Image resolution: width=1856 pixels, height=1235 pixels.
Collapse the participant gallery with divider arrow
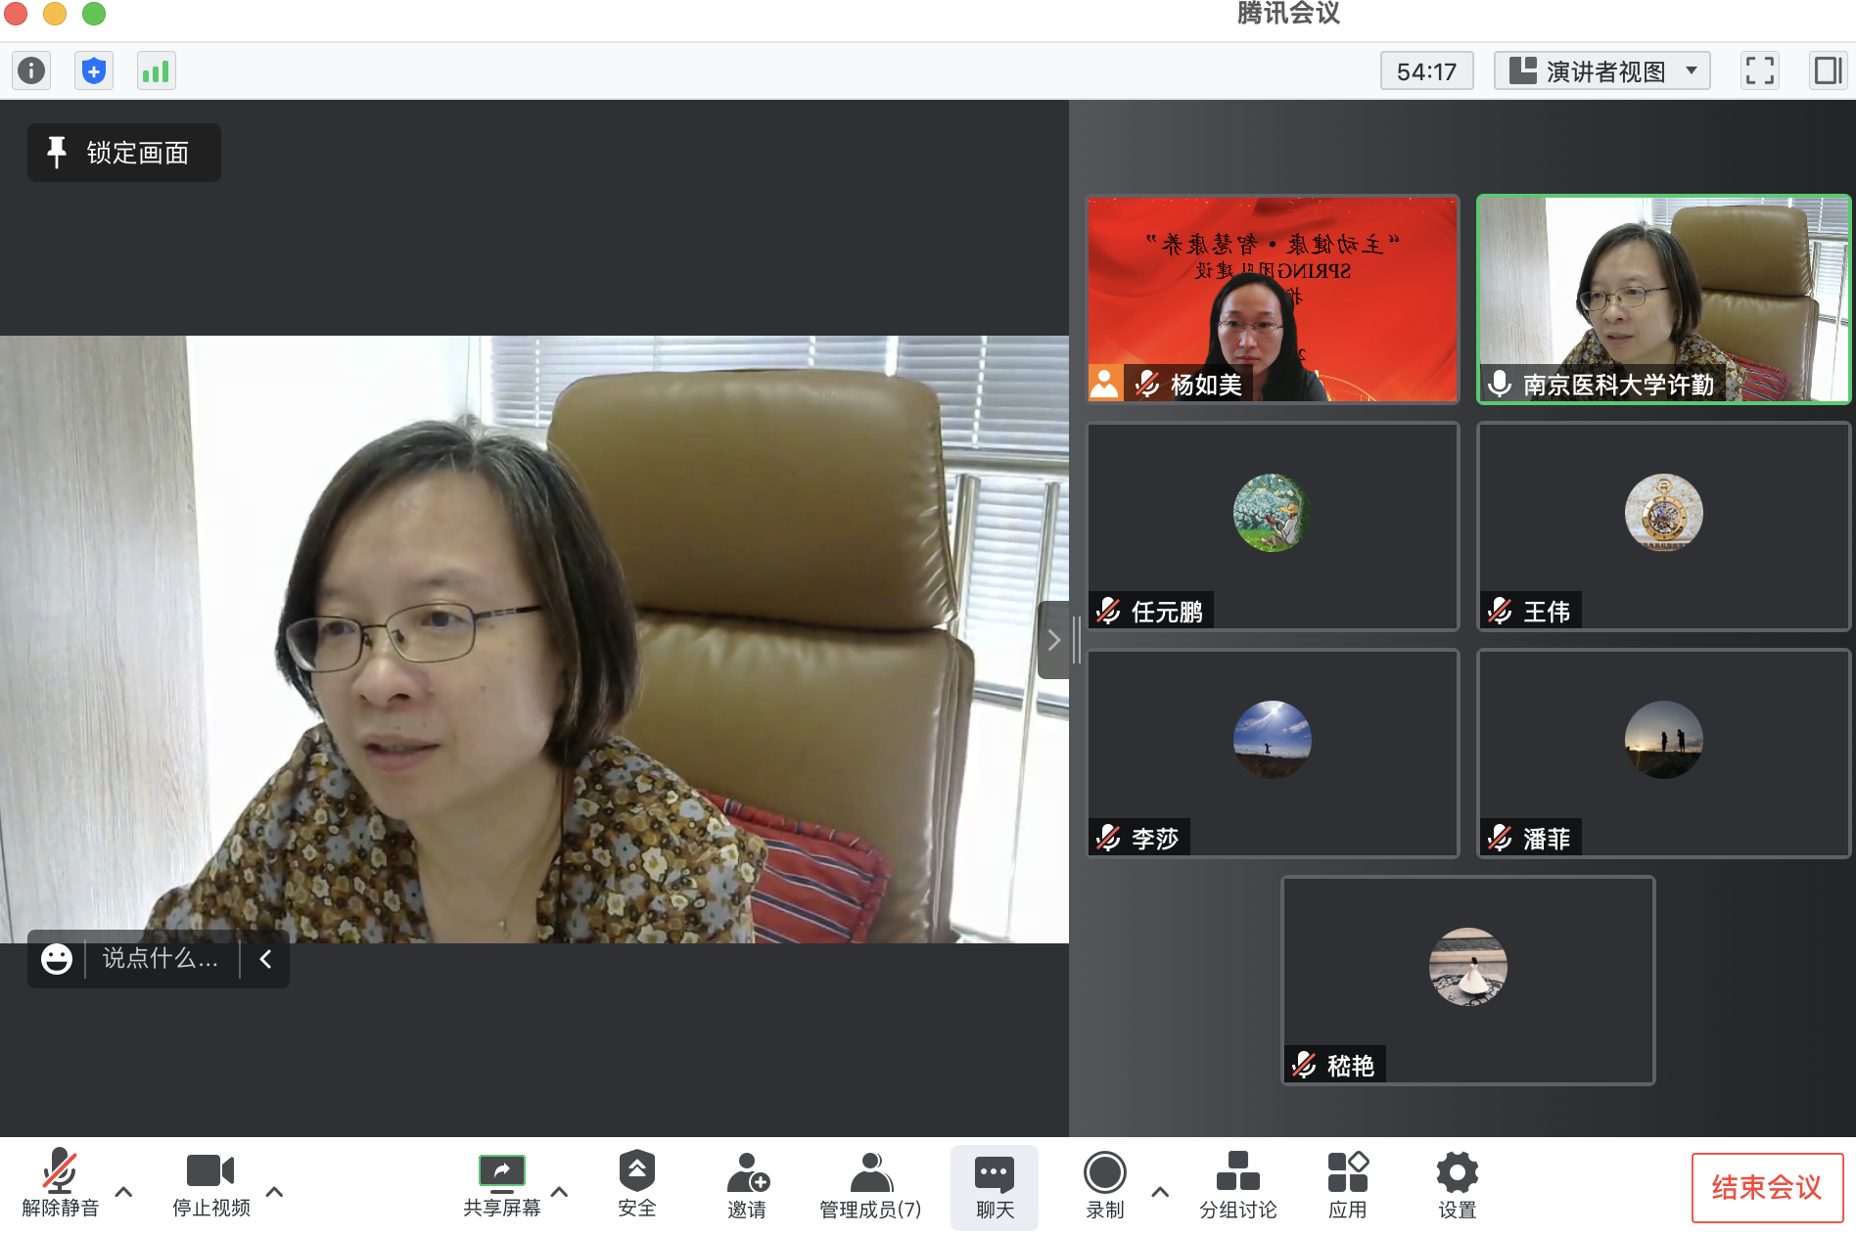[x=1053, y=640]
